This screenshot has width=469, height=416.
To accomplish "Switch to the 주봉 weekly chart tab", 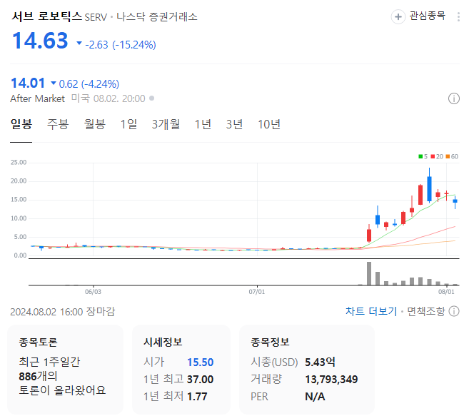I will [x=58, y=125].
